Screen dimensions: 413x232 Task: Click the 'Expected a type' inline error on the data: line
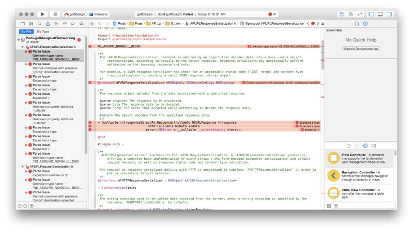pyautogui.click(x=308, y=126)
